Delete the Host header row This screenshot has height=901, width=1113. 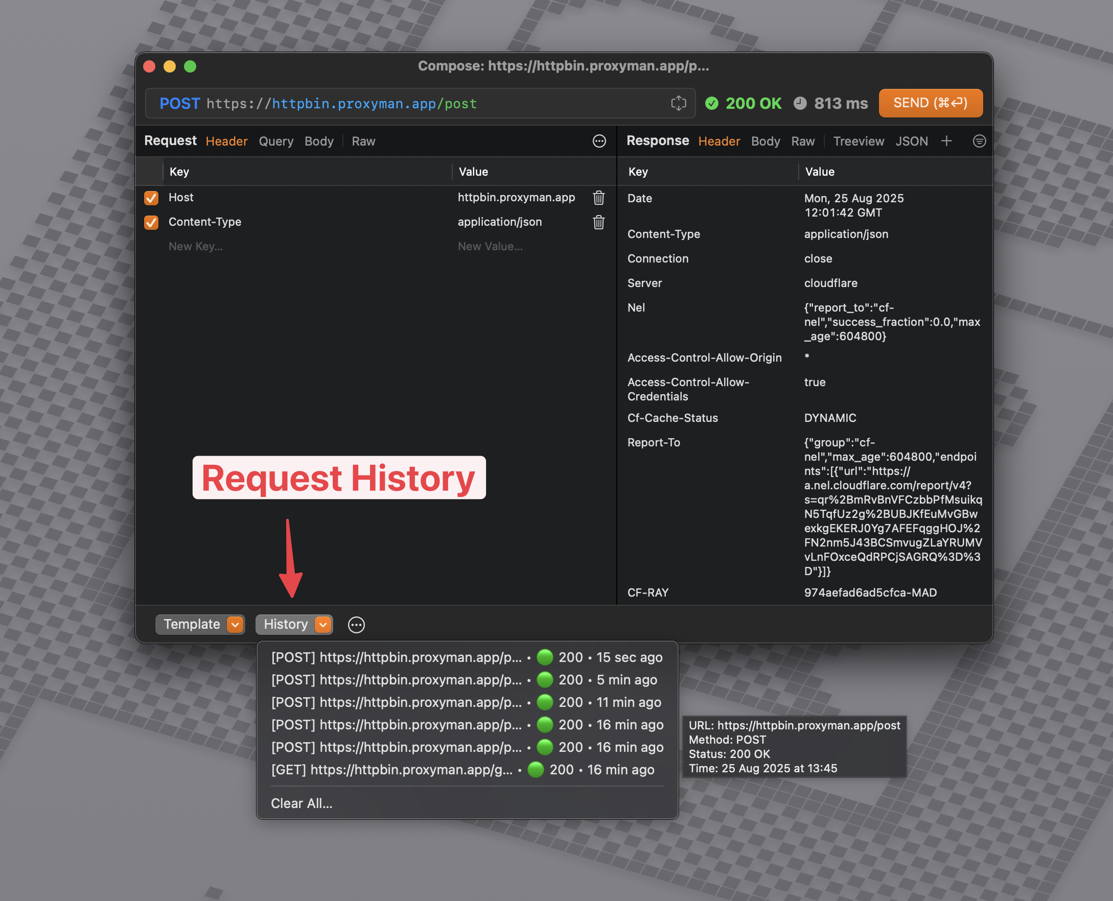598,198
